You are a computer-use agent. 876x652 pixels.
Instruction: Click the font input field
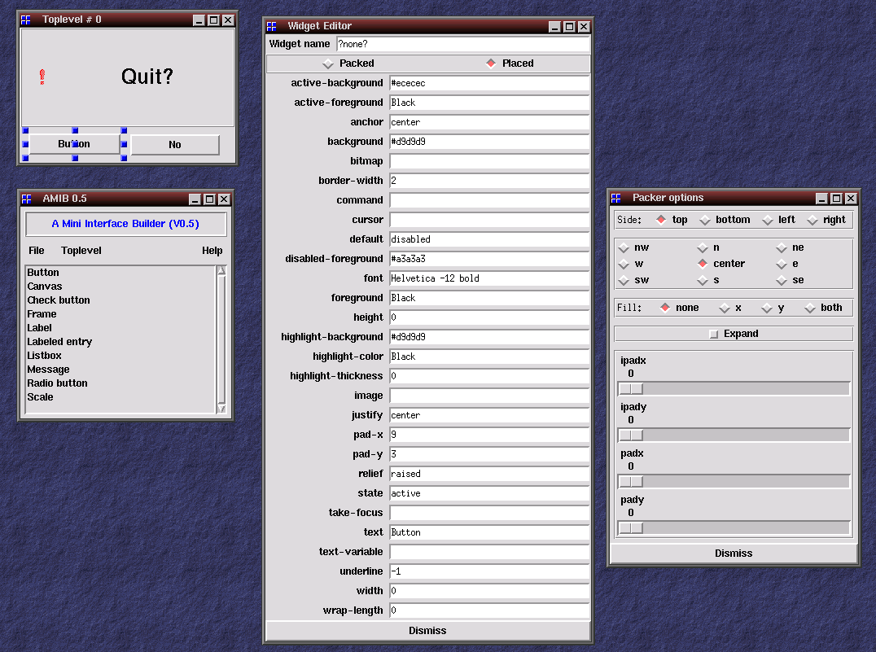488,278
